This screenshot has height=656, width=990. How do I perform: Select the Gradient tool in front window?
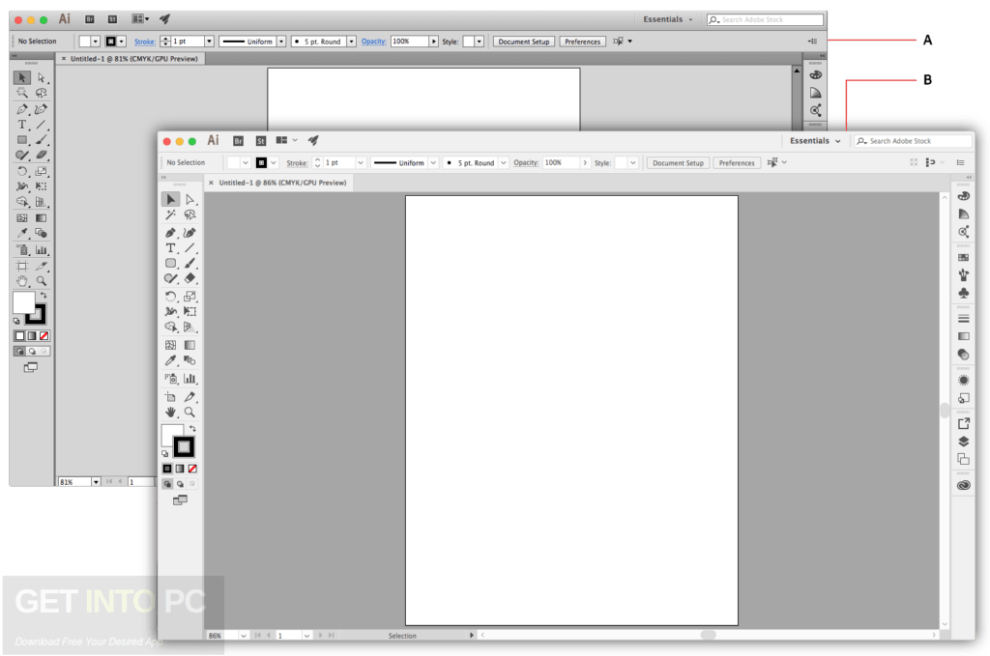click(x=189, y=345)
